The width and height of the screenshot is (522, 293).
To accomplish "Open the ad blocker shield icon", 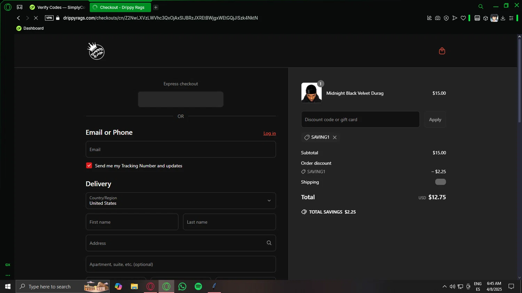I will click(446, 18).
